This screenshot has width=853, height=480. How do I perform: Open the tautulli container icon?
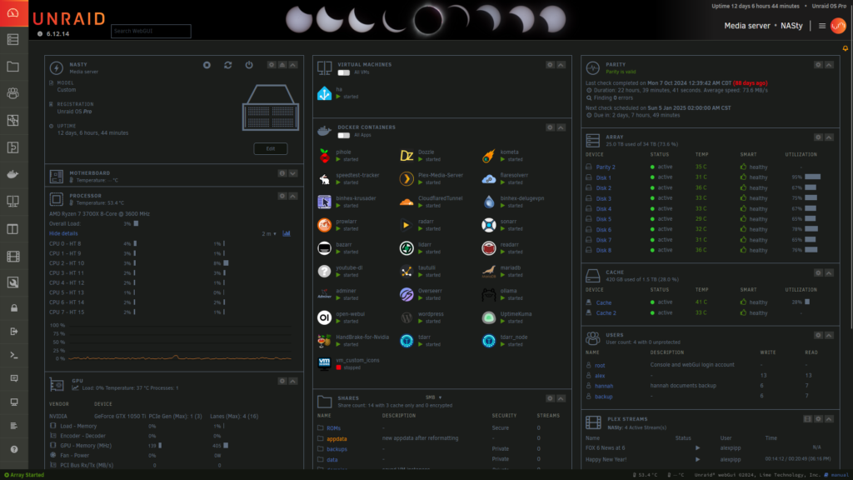point(407,271)
